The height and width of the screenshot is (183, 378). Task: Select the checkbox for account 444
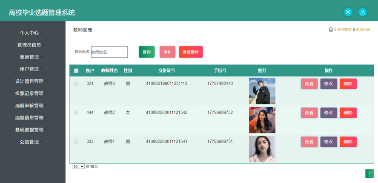click(x=76, y=113)
